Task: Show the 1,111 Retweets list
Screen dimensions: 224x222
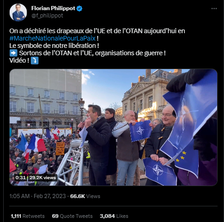Action: 28,216
